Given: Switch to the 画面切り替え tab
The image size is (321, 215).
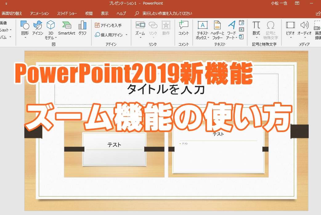Looking at the screenshot, I should pyautogui.click(x=12, y=14).
